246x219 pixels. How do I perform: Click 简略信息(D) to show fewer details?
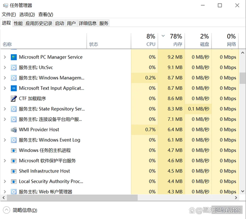click(25, 210)
